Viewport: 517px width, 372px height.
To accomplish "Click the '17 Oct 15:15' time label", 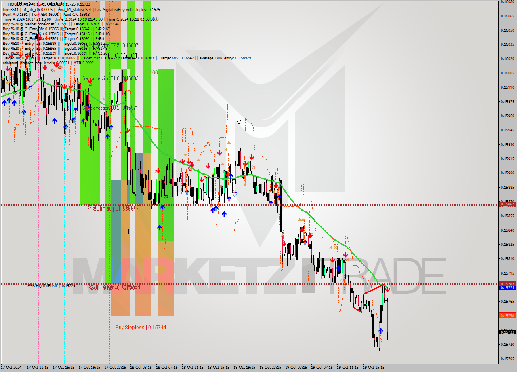I will tap(63, 368).
